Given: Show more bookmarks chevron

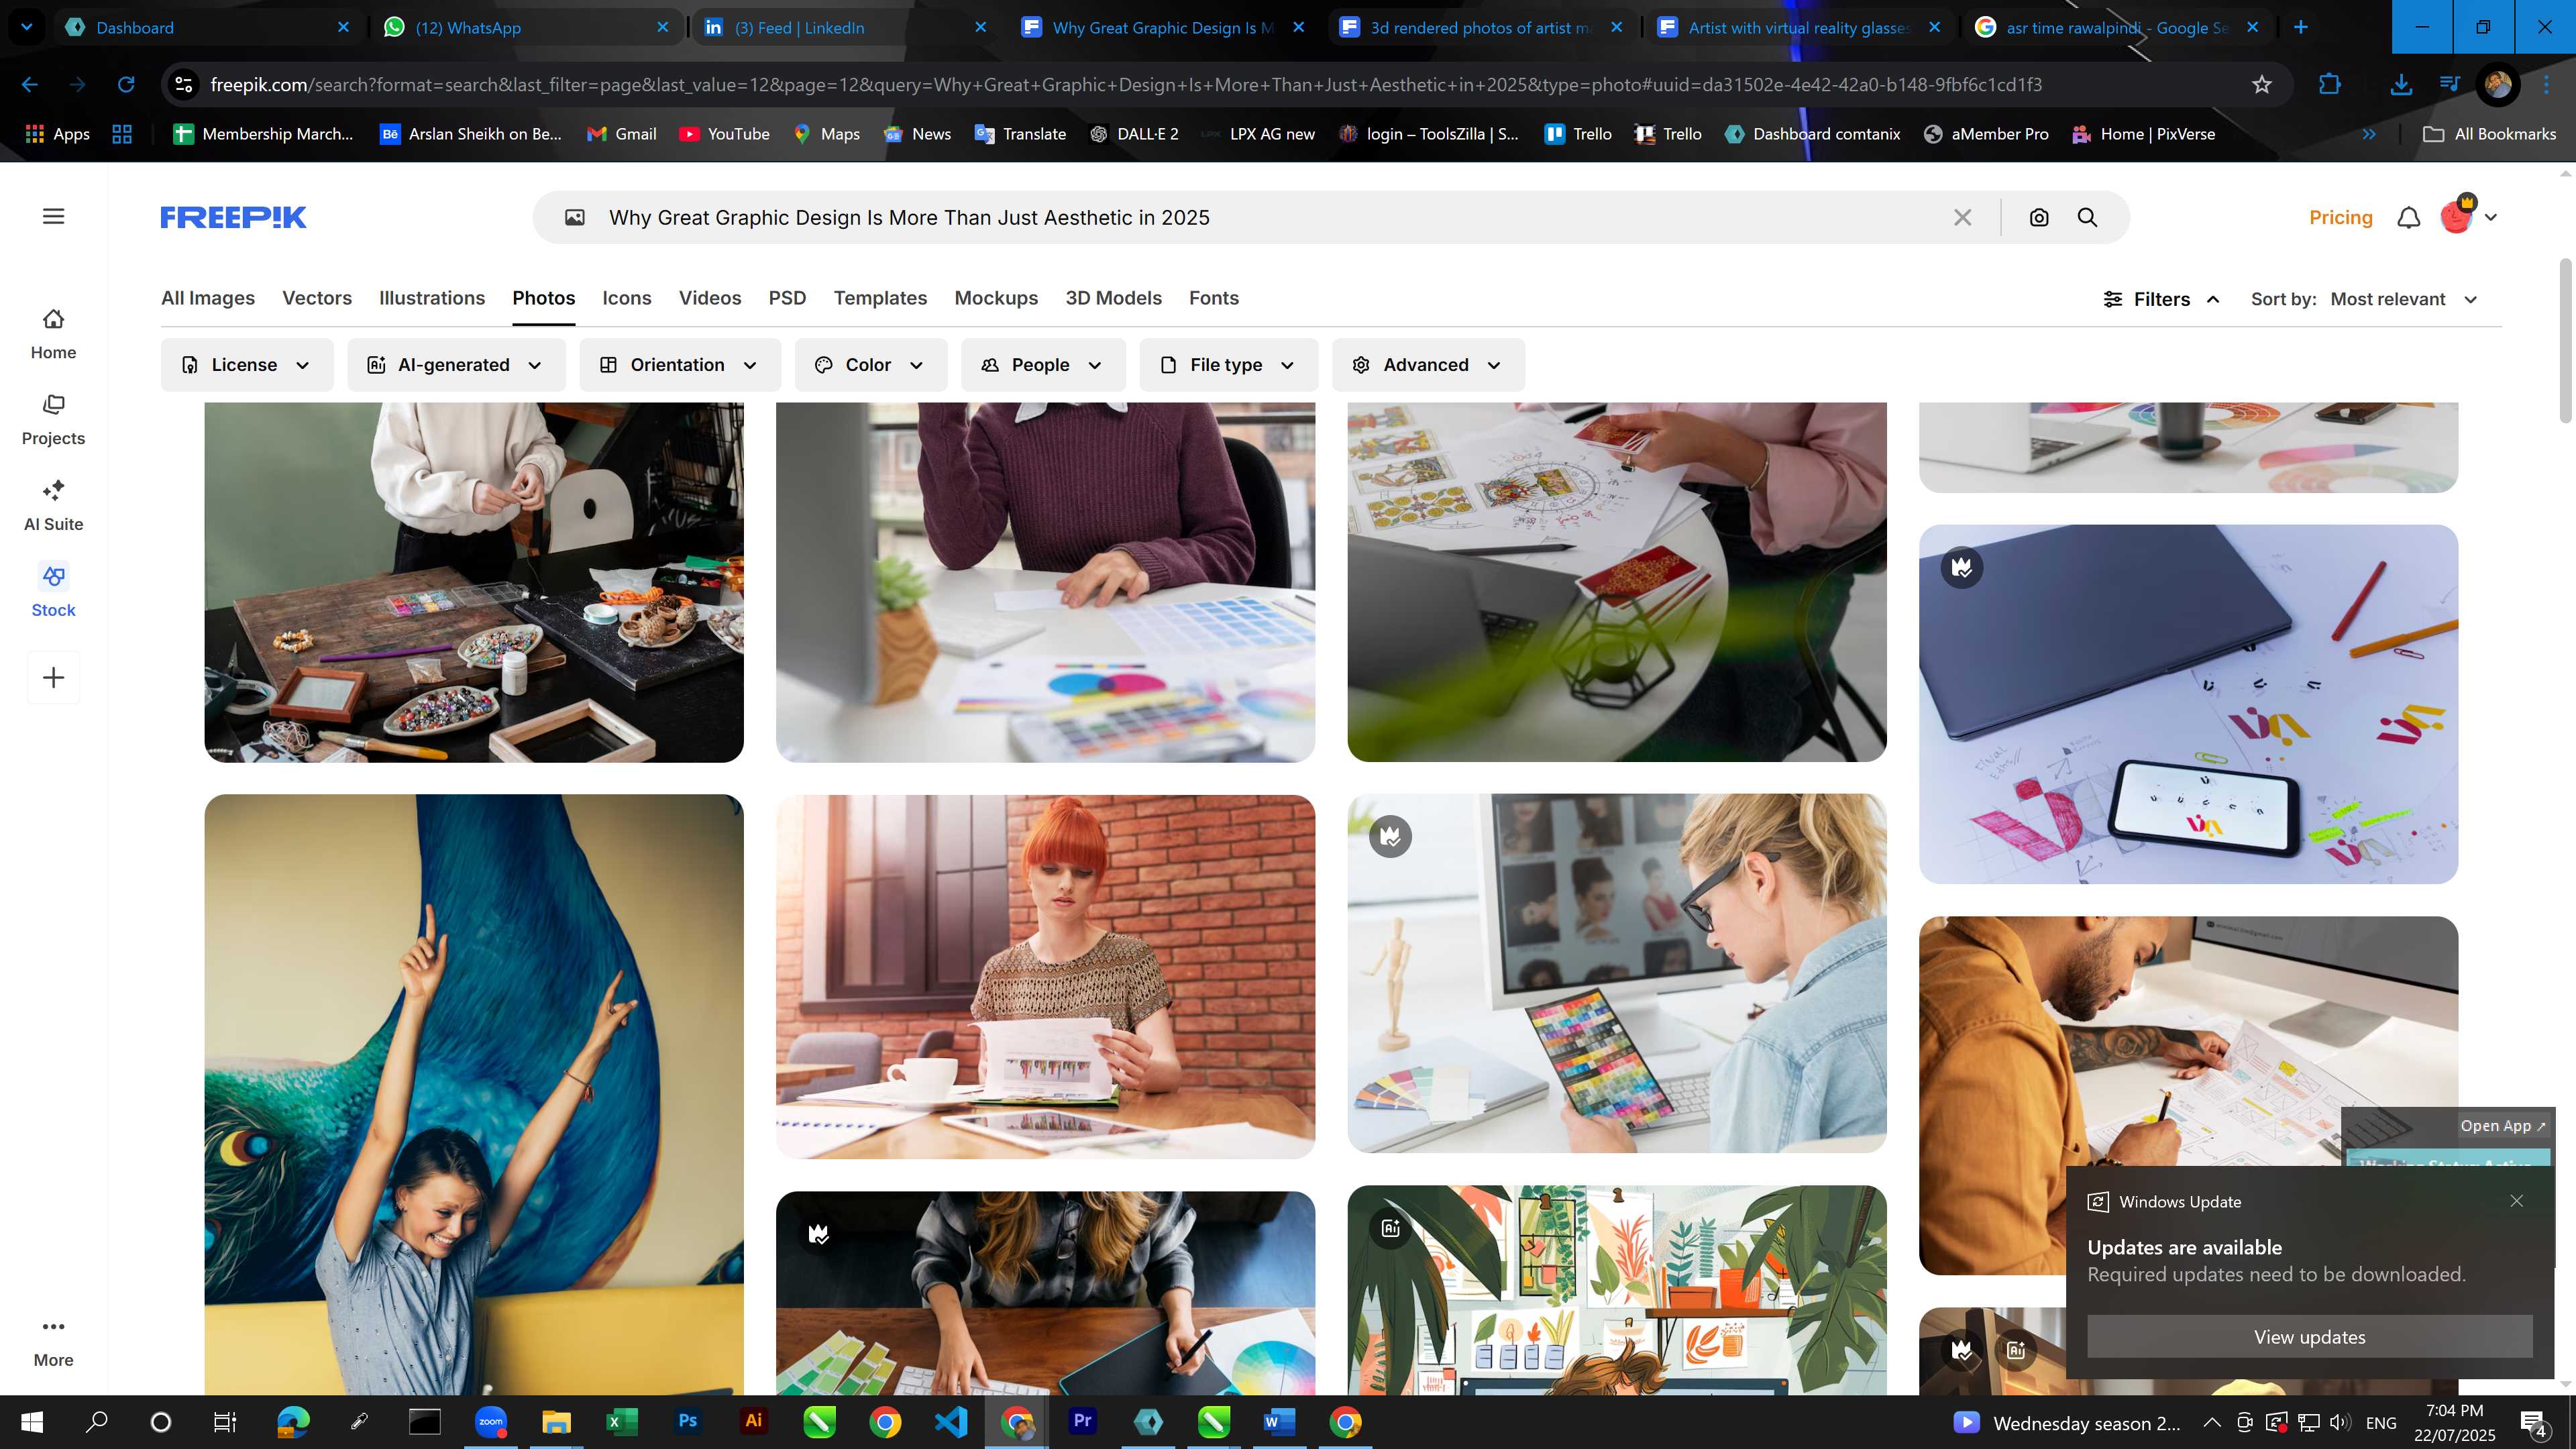Looking at the screenshot, I should coord(2369,134).
